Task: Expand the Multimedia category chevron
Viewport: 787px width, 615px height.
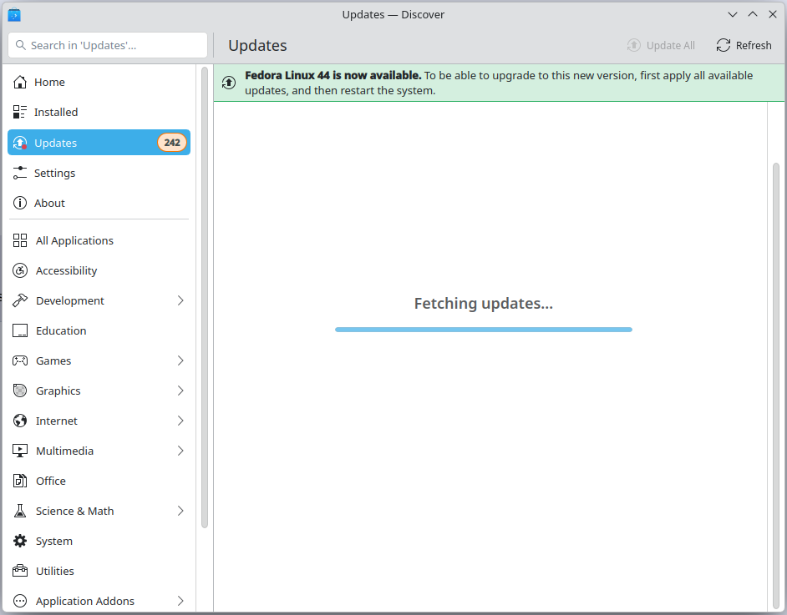Action: (180, 451)
